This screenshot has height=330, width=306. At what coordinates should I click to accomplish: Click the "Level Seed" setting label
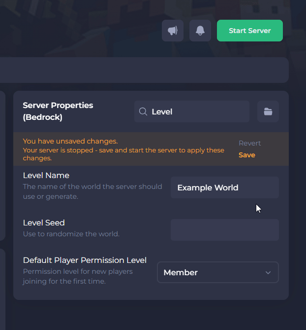pyautogui.click(x=44, y=222)
